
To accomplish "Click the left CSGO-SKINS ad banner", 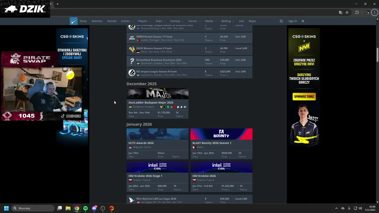I will pyautogui.click(x=72, y=86).
